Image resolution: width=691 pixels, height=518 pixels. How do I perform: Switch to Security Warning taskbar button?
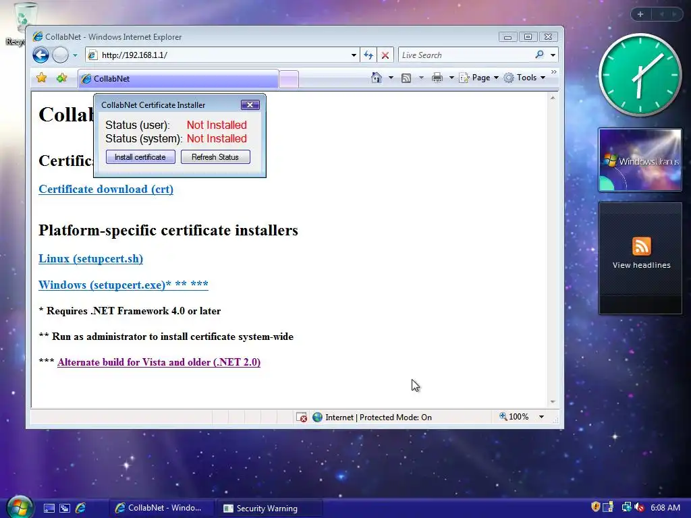269,509
